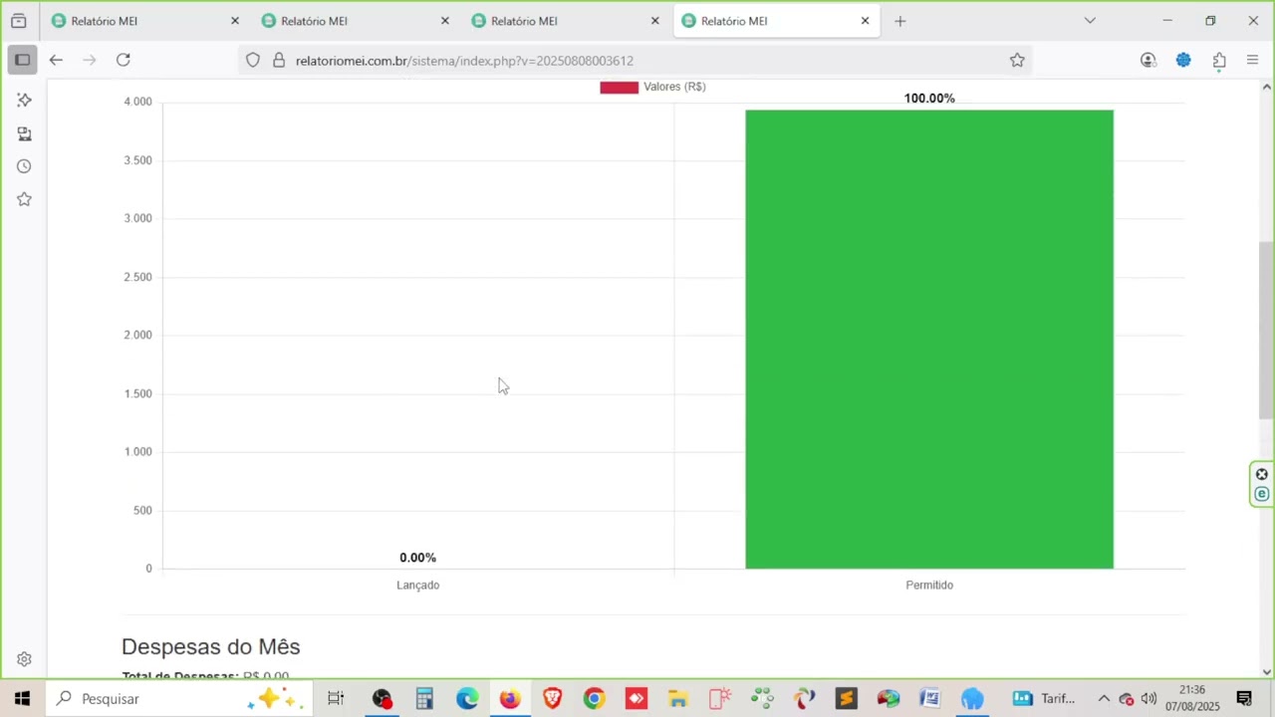Click the 2.000 y-axis value
Viewport: 1275px width, 717px height.
coord(137,336)
